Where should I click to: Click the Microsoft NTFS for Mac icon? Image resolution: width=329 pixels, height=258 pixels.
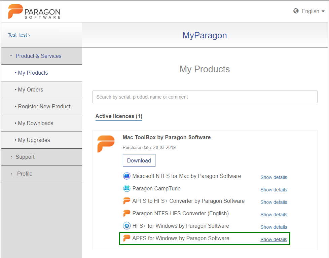(127, 176)
